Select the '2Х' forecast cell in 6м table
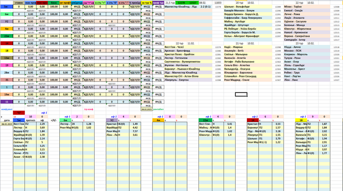This screenshot has width=343, height=191. point(77,124)
